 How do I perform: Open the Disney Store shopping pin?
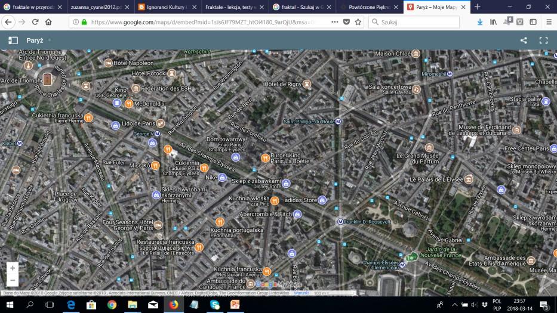coord(286,183)
